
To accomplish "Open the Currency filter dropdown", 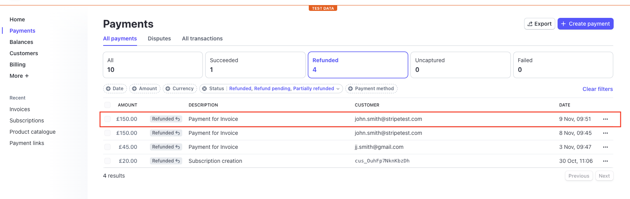I will point(179,89).
